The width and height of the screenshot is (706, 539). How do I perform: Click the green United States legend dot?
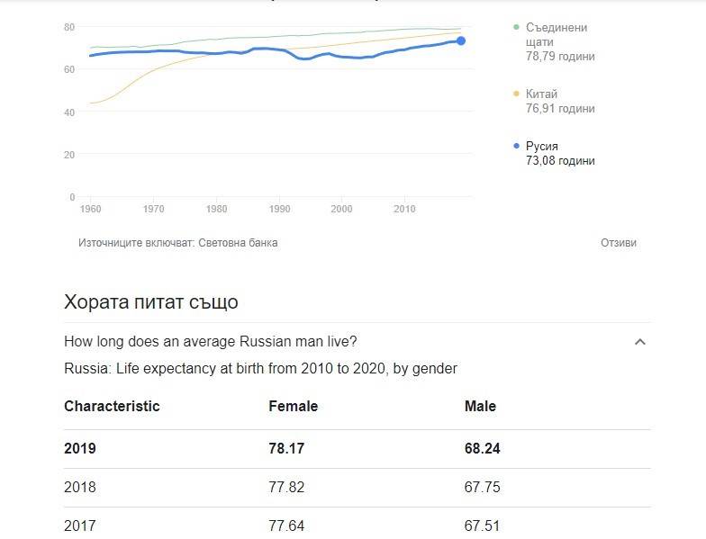[517, 27]
